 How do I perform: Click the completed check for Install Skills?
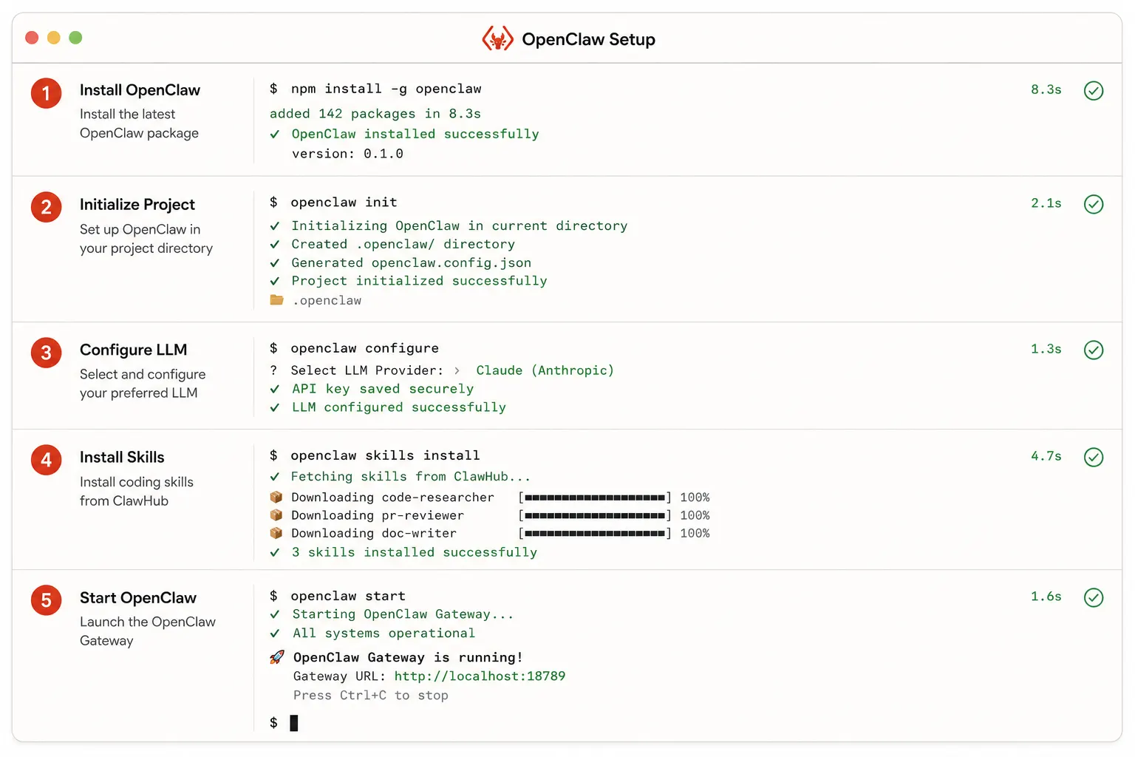(1094, 457)
